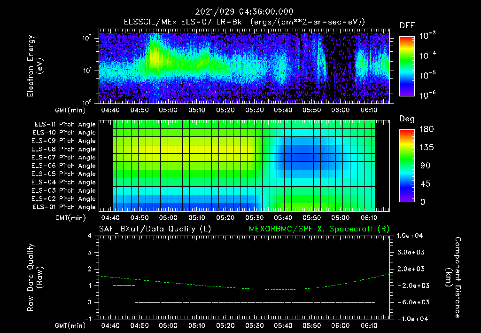Image resolution: width=481 pixels, height=333 pixels.
Task: Select the ELS-08 Pitch Angle row label
Action: click(64, 149)
